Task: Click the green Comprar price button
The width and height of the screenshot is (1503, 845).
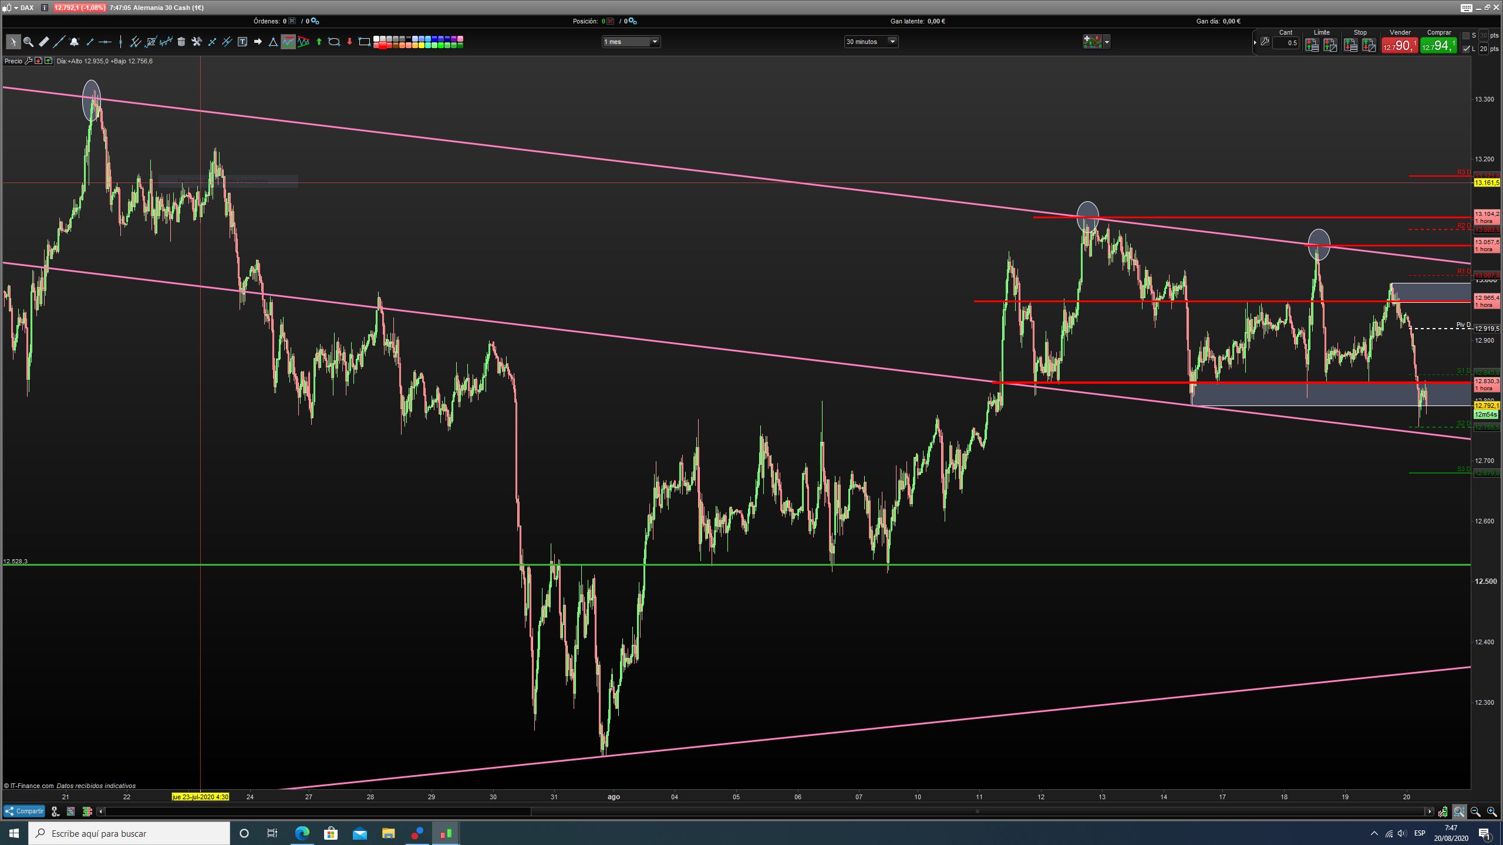Action: 1438,46
